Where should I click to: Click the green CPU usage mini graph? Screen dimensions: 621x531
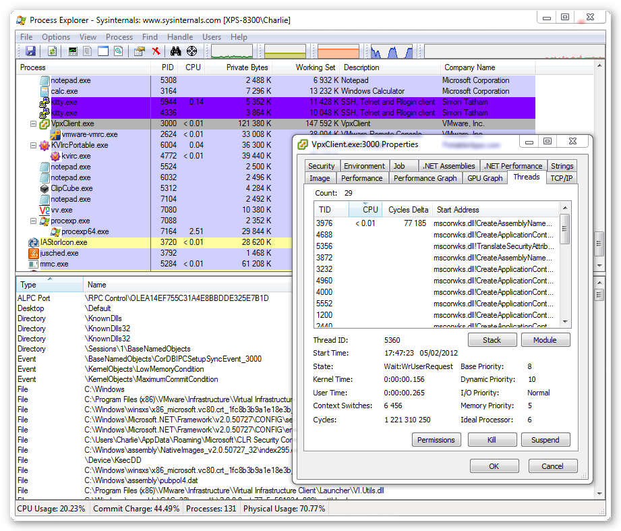(x=232, y=51)
